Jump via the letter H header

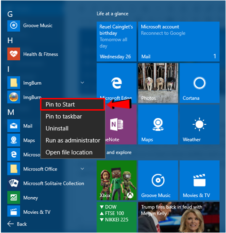[x=10, y=40]
